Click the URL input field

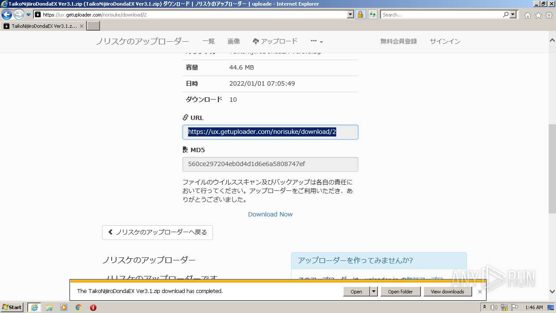coord(270,132)
